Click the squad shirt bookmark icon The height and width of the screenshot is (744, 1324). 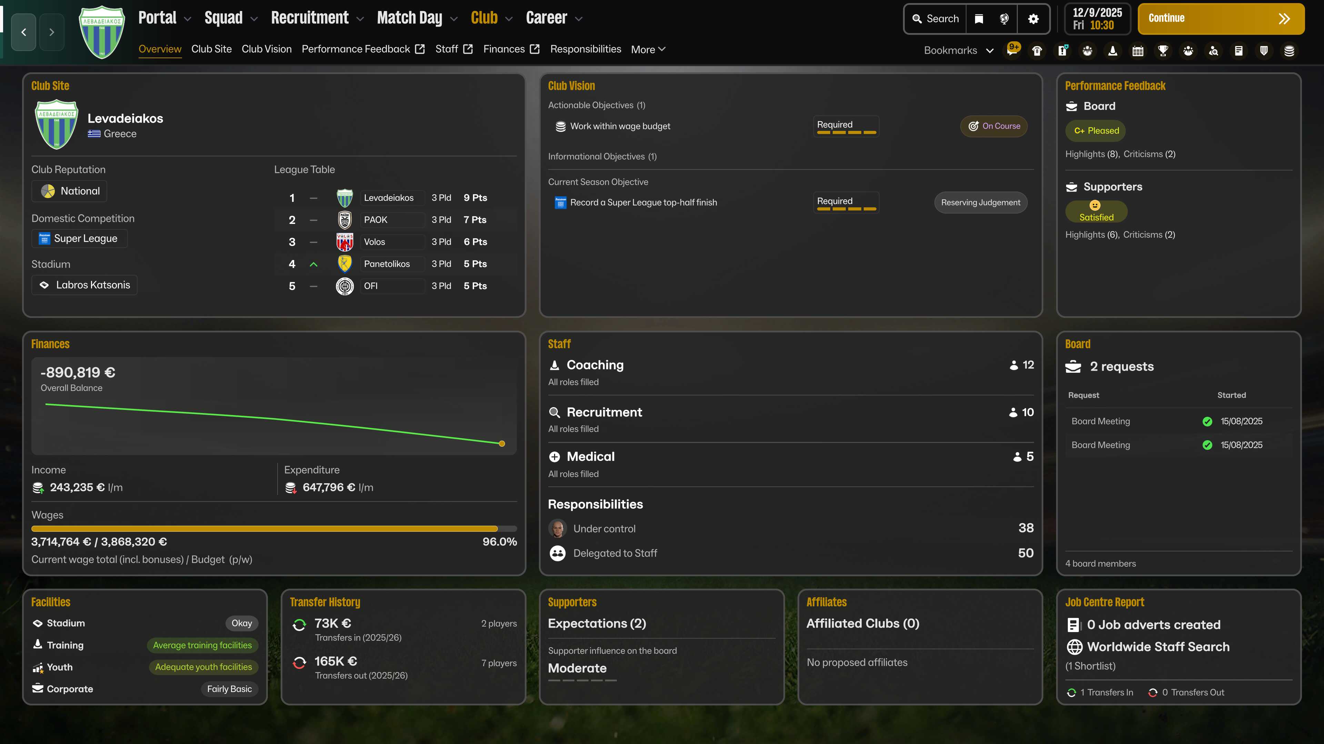click(x=1037, y=51)
